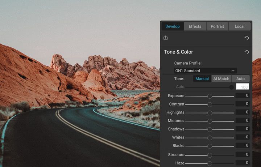Select AI Match tone mode
This screenshot has height=167, width=261.
221,79
